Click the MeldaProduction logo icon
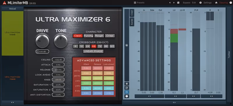The height and width of the screenshot is (106, 233). (4, 3)
